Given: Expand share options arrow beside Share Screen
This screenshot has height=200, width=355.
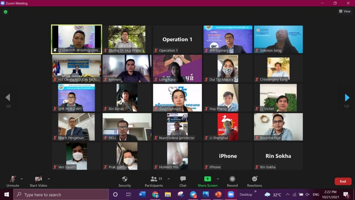Looking at the screenshot, I should [x=218, y=179].
